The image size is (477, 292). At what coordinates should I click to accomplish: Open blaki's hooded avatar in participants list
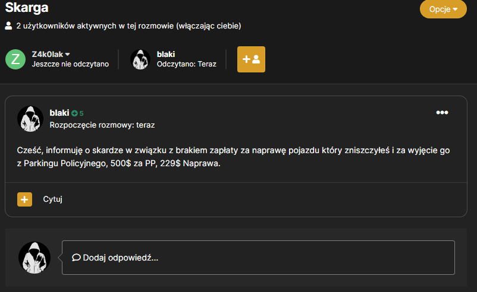140,59
